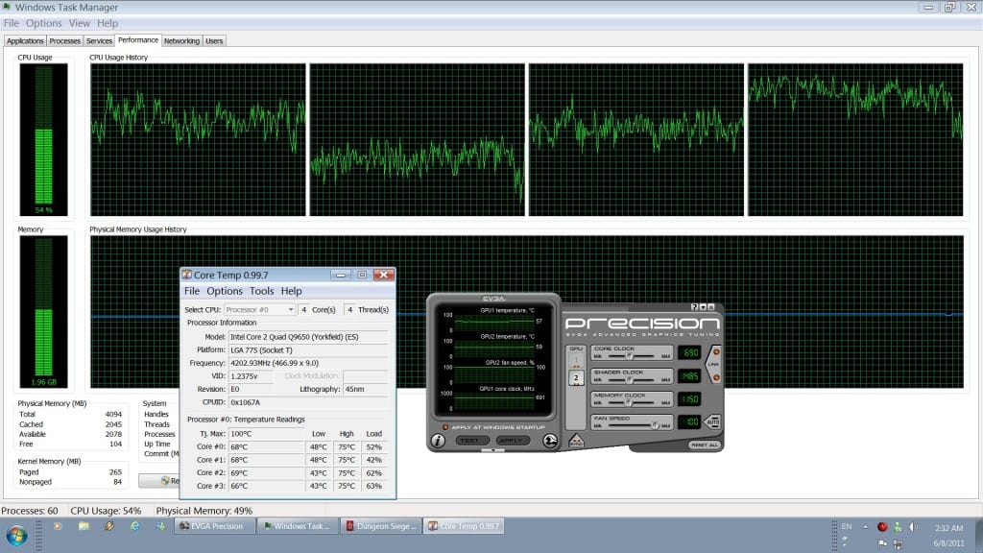Viewport: 983px width, 553px height.
Task: Click the Core Temp title bar icon
Action: (187, 275)
